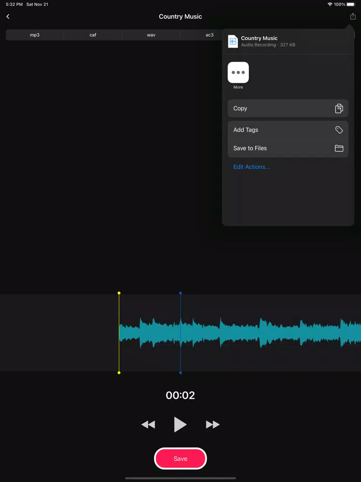Select the caf format segment
The width and height of the screenshot is (361, 482).
[x=93, y=35]
